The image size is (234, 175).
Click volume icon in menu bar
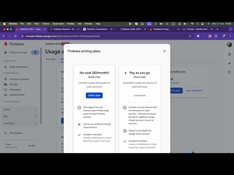(x=161, y=24)
